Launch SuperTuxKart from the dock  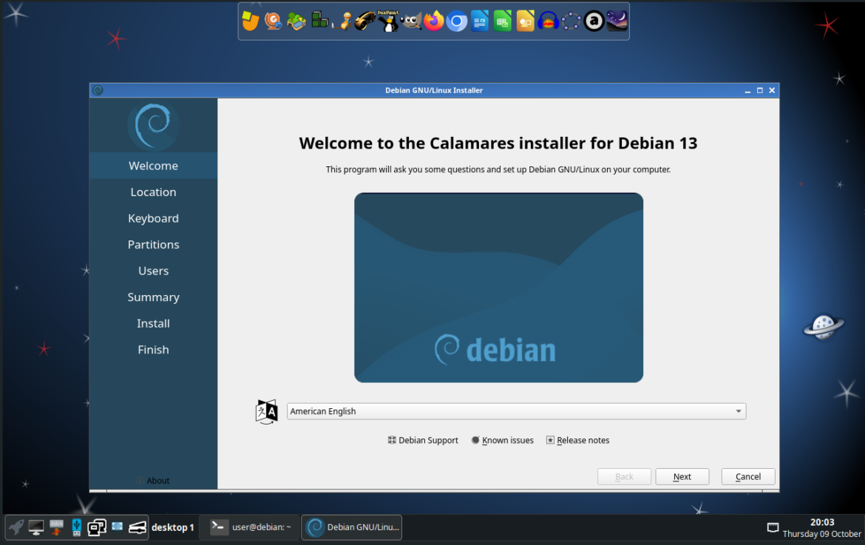pyautogui.click(x=365, y=21)
